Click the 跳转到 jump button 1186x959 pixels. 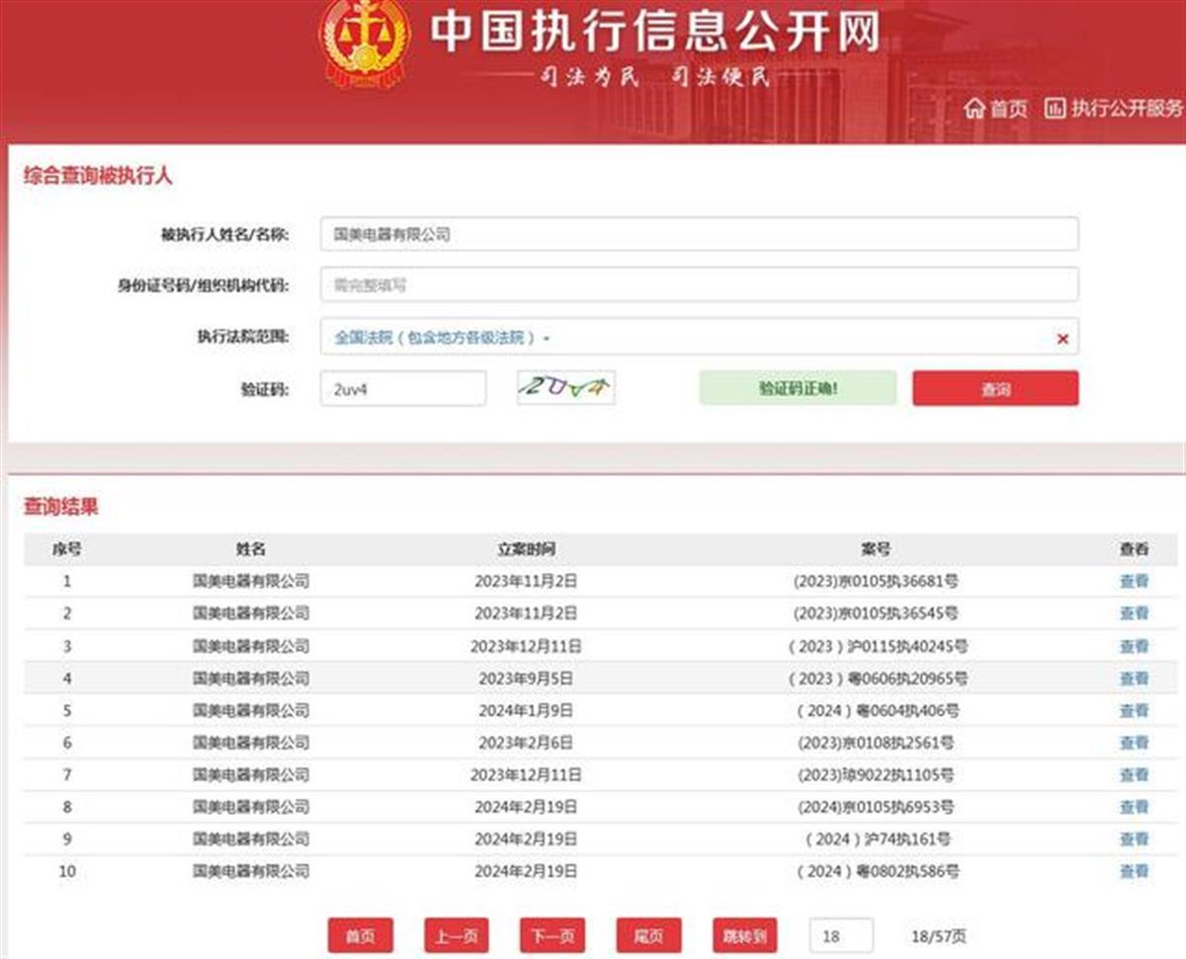(745, 935)
